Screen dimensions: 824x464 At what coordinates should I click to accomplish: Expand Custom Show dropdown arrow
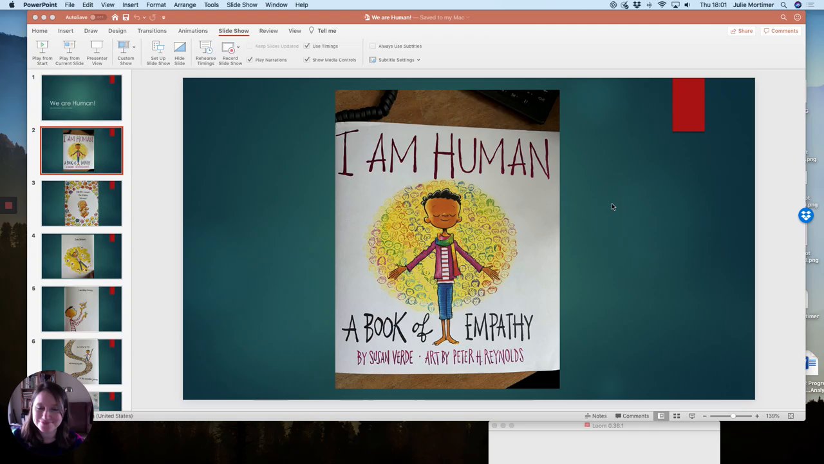tap(134, 47)
